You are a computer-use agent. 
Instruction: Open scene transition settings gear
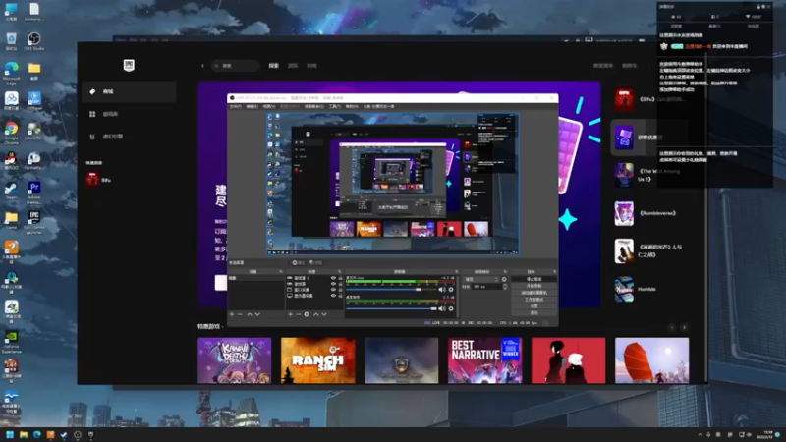click(504, 280)
